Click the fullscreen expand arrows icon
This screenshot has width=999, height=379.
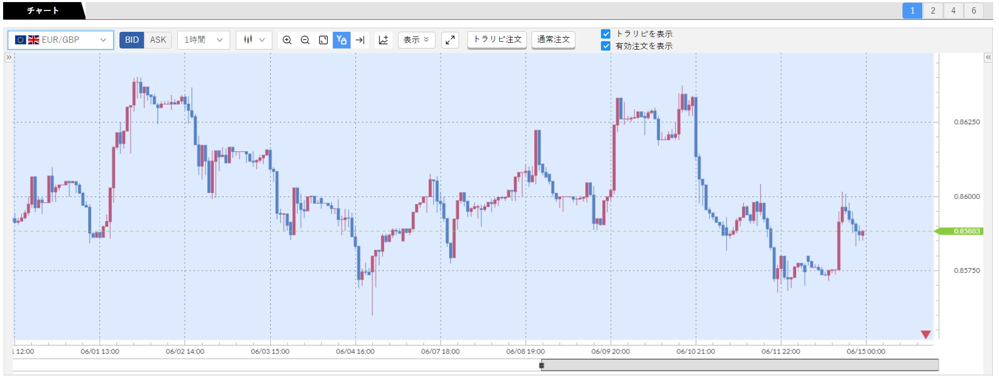pyautogui.click(x=450, y=40)
